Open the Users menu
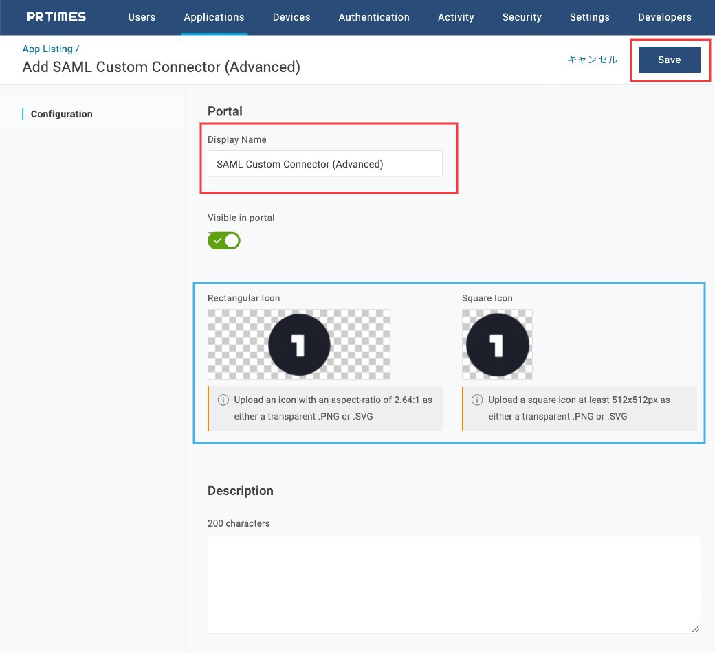Image resolution: width=715 pixels, height=653 pixels. click(142, 17)
